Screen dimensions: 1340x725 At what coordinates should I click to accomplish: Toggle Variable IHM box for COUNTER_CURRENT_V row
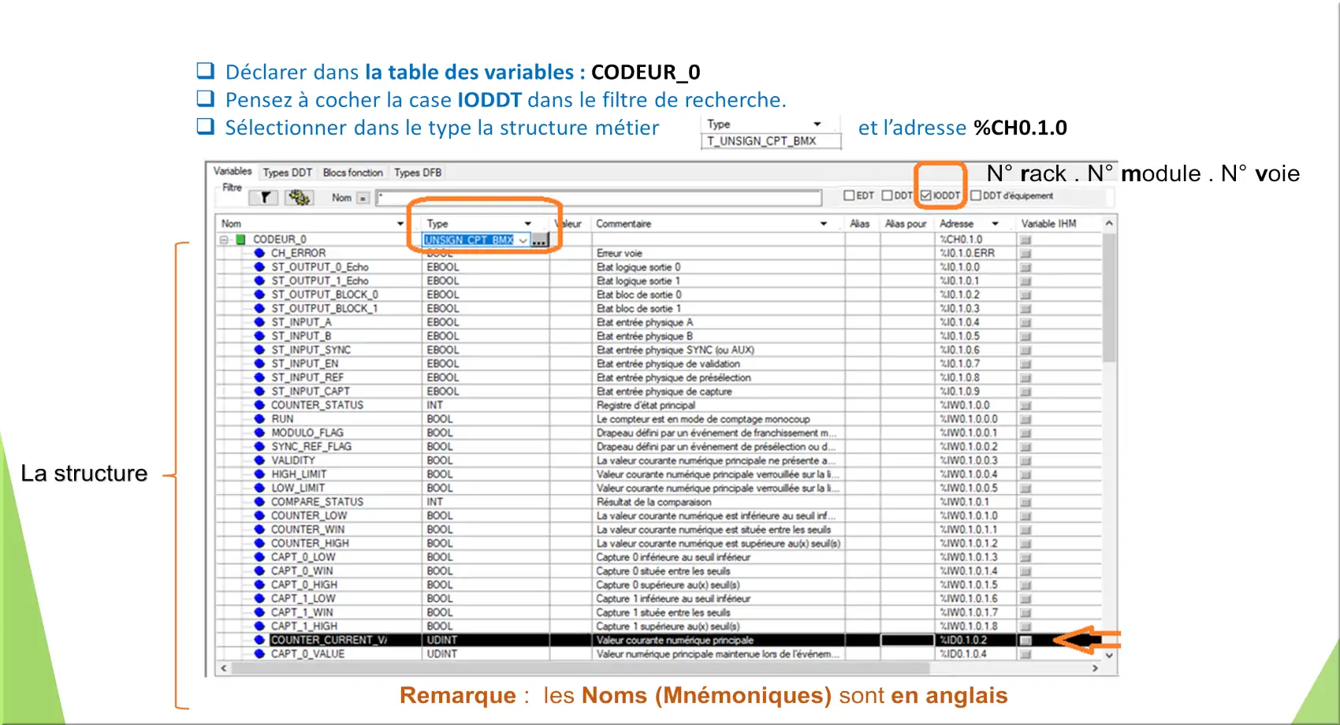pos(1025,641)
